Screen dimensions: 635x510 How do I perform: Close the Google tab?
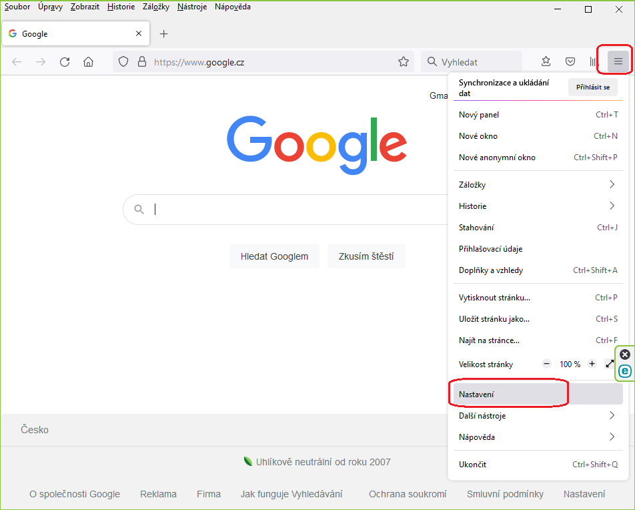tap(139, 33)
